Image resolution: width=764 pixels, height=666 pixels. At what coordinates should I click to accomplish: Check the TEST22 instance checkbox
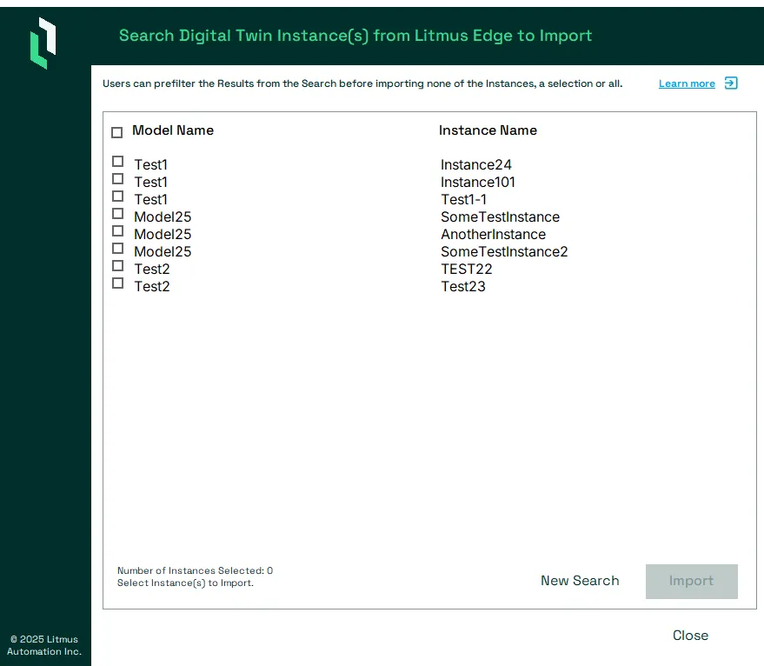click(117, 266)
